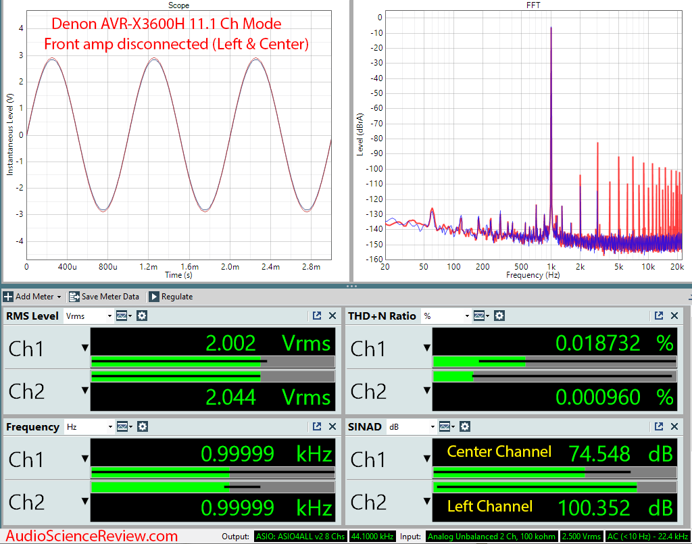Click the Frequency meter graph display icon
The image size is (692, 544).
(x=124, y=426)
